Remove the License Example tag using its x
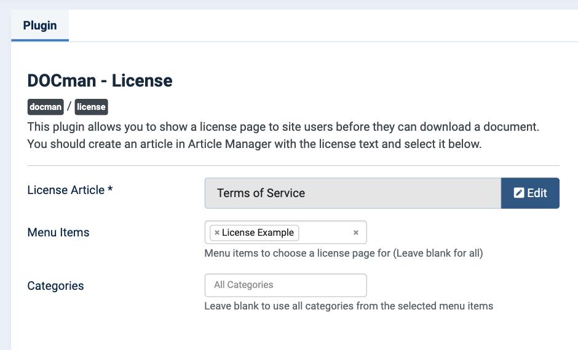578x350 pixels. (216, 233)
